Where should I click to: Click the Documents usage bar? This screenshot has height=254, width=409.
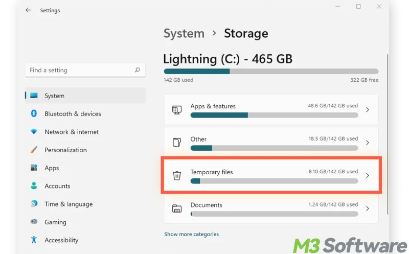pos(274,214)
